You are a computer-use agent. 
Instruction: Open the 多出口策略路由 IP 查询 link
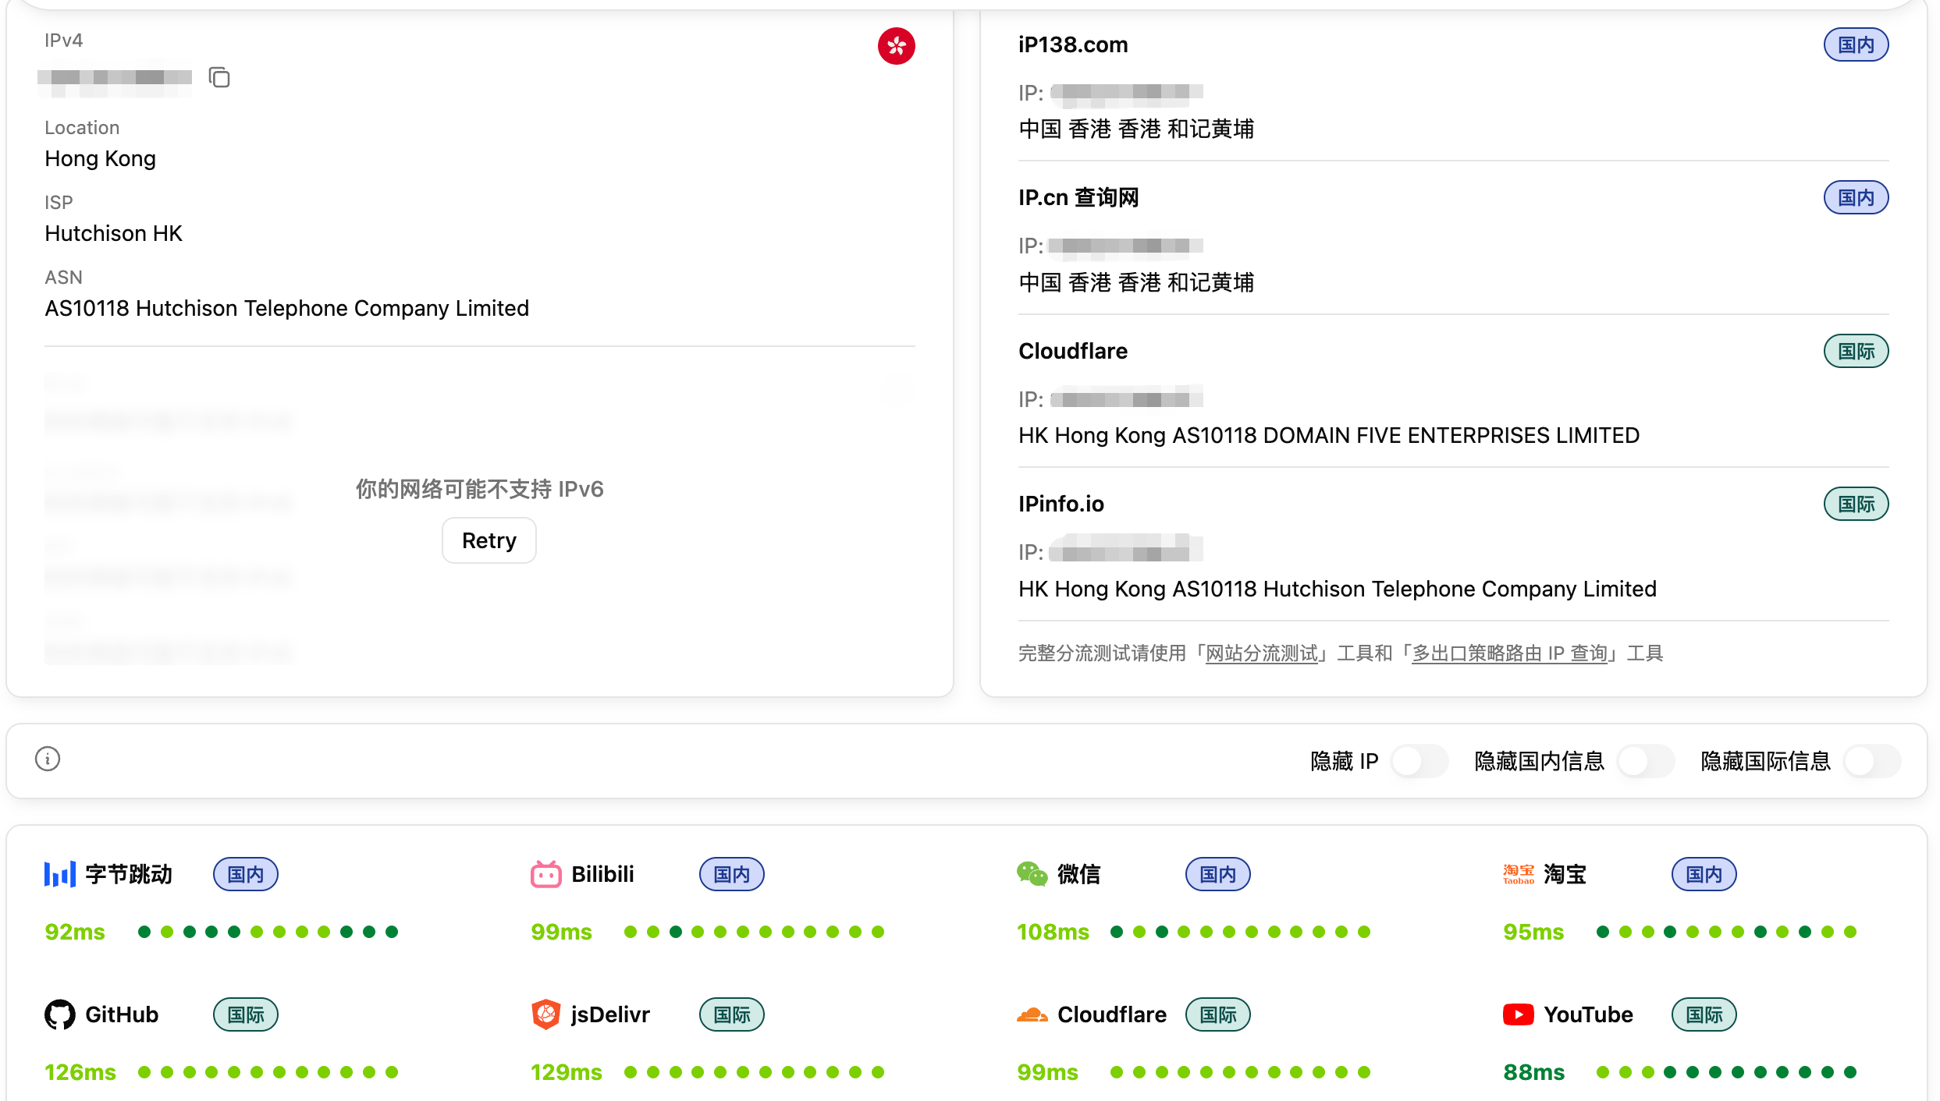pos(1510,653)
